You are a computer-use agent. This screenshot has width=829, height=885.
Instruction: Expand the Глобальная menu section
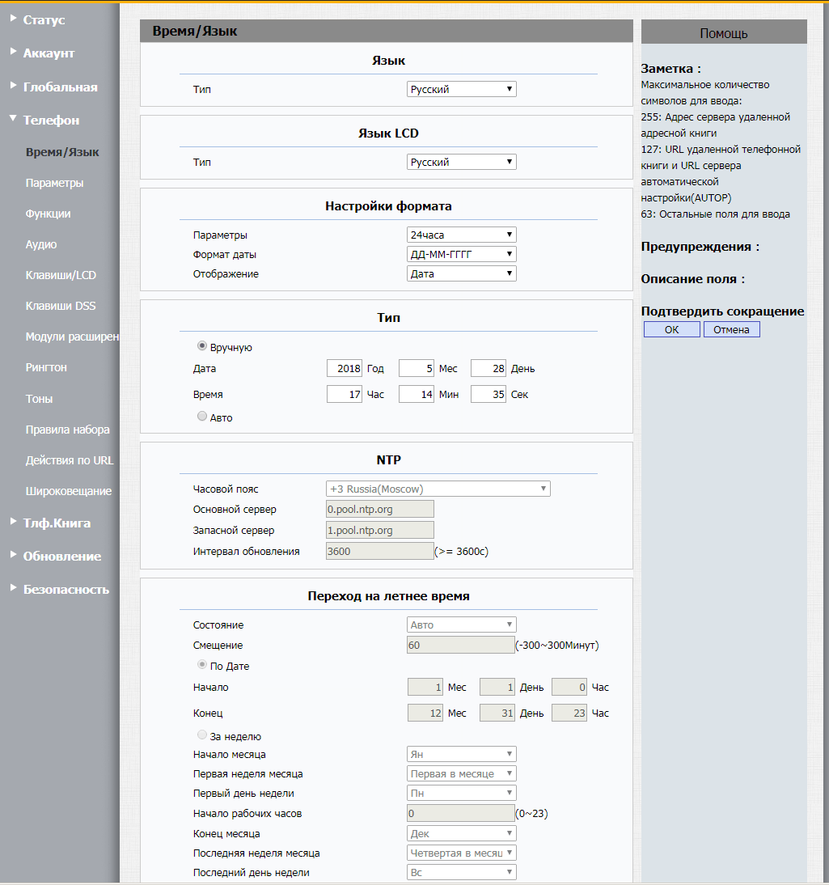point(60,87)
